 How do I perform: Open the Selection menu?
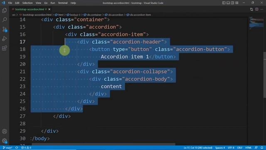[27, 3]
